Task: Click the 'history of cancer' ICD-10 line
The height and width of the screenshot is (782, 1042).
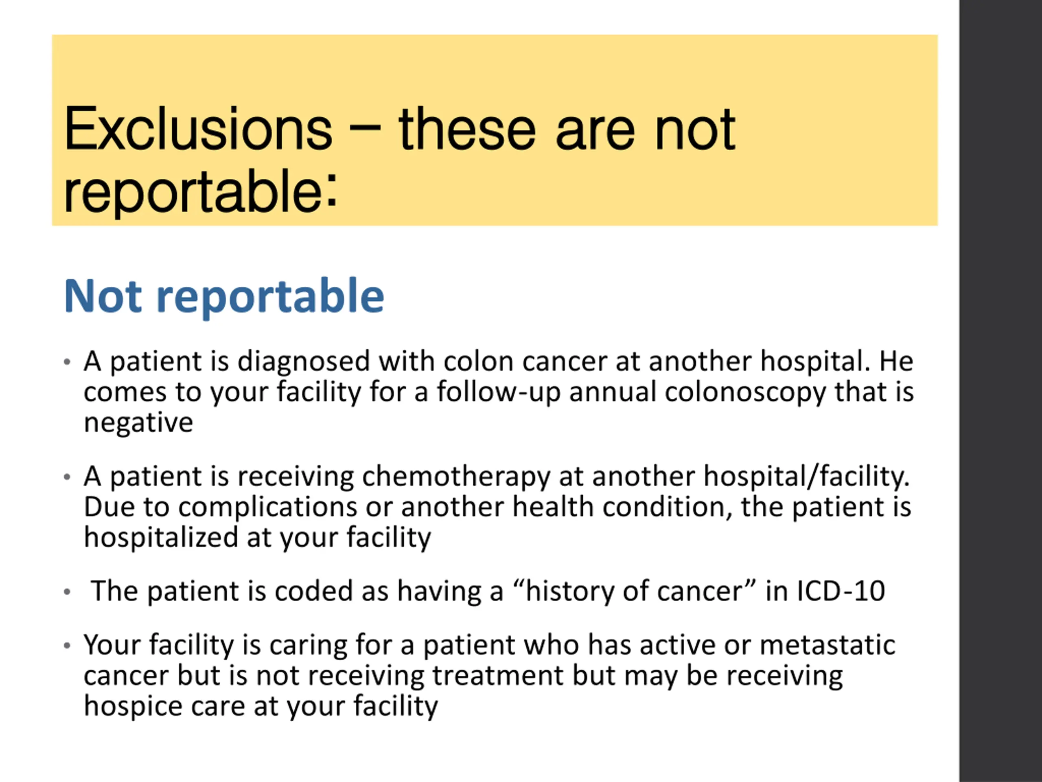Action: 488,591
